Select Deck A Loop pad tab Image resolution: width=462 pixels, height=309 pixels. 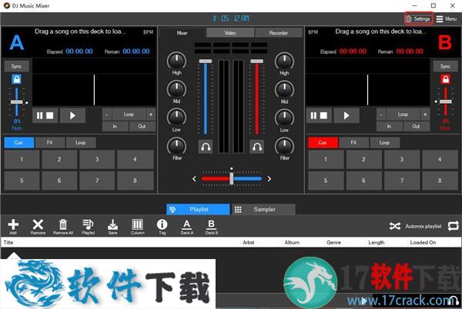pyautogui.click(x=81, y=143)
